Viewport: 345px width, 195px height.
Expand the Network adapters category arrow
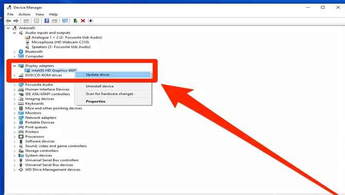tap(14, 118)
